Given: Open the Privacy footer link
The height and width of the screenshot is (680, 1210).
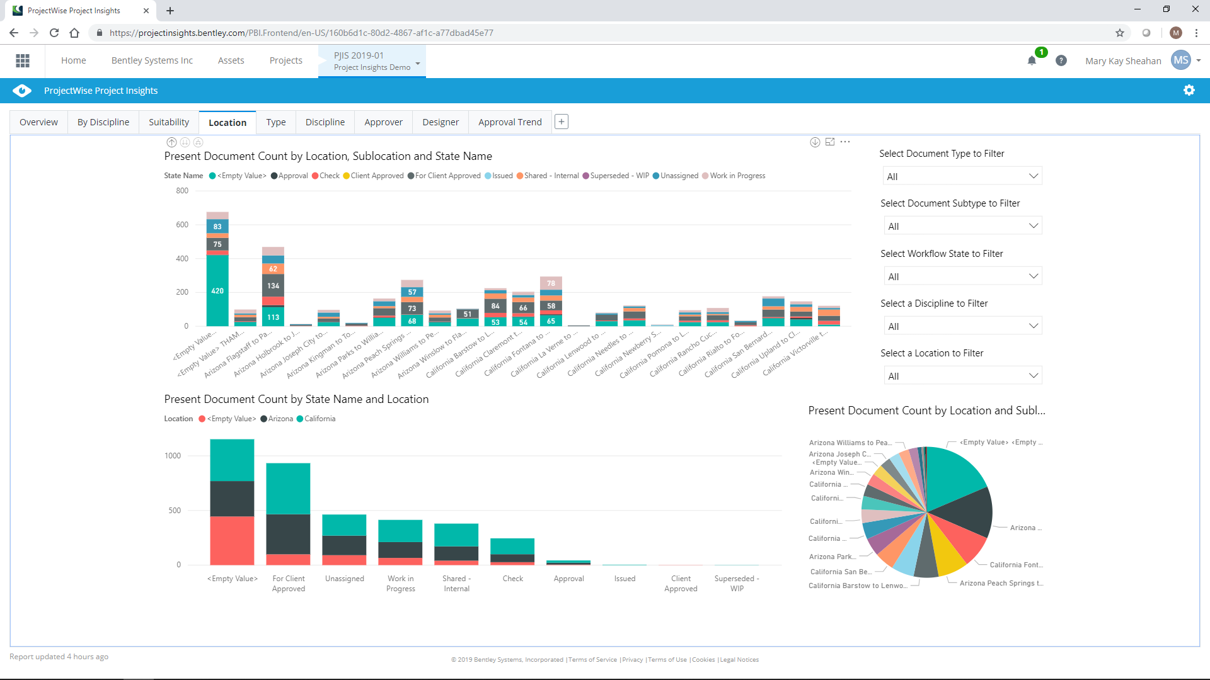Looking at the screenshot, I should (x=633, y=660).
